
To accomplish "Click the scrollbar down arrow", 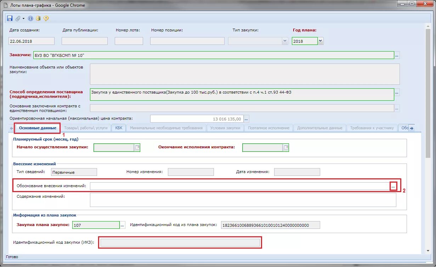I will 427,250.
